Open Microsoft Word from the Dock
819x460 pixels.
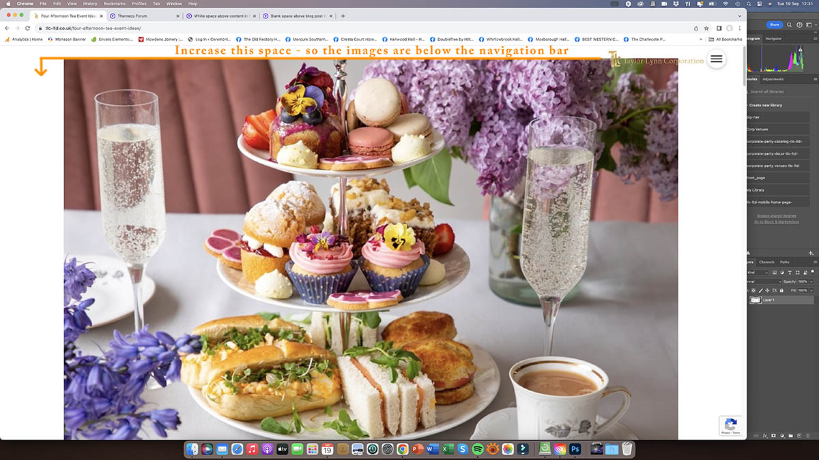[x=433, y=449]
